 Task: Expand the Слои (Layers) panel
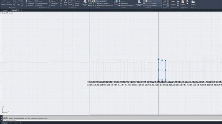pyautogui.click(x=97, y=8)
